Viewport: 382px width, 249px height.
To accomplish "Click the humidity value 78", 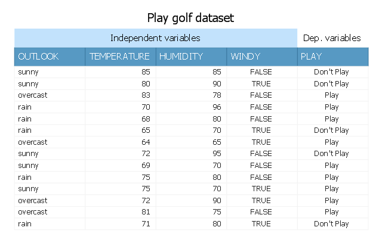I will (x=216, y=95).
